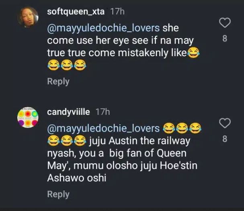244x211 pixels.
Task: Click laughing emojis before "juju Austin"
Action: [67, 140]
